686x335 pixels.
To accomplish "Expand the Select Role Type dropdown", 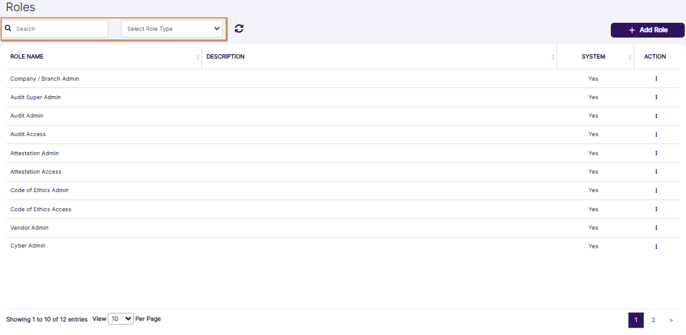I will click(x=171, y=29).
